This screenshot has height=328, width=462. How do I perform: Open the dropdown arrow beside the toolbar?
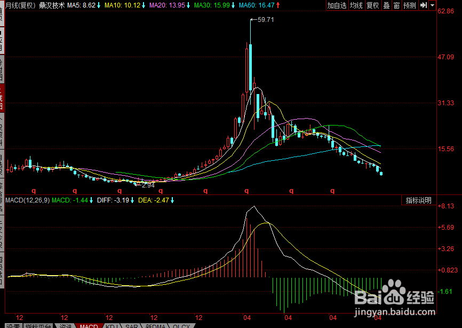point(433,5)
